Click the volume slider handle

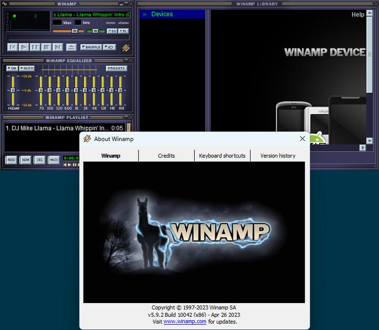(x=75, y=31)
